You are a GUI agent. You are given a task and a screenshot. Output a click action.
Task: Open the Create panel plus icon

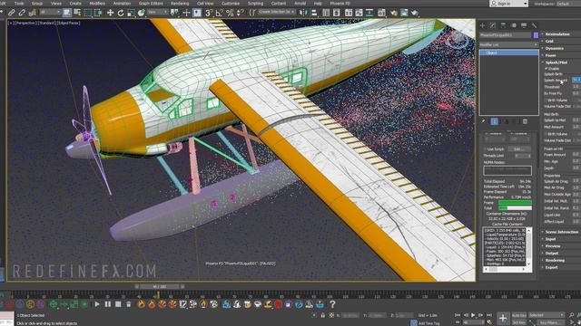click(482, 25)
